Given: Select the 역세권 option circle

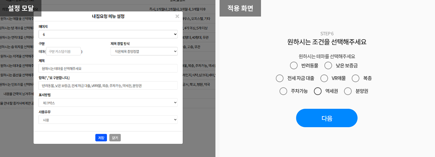Looking at the screenshot, I should coord(318,91).
